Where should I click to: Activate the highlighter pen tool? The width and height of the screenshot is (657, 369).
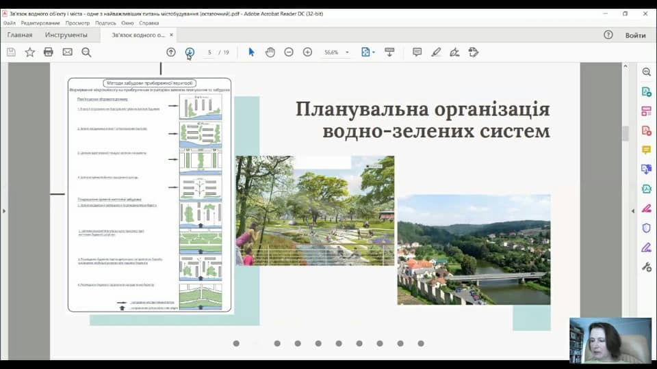(x=436, y=53)
